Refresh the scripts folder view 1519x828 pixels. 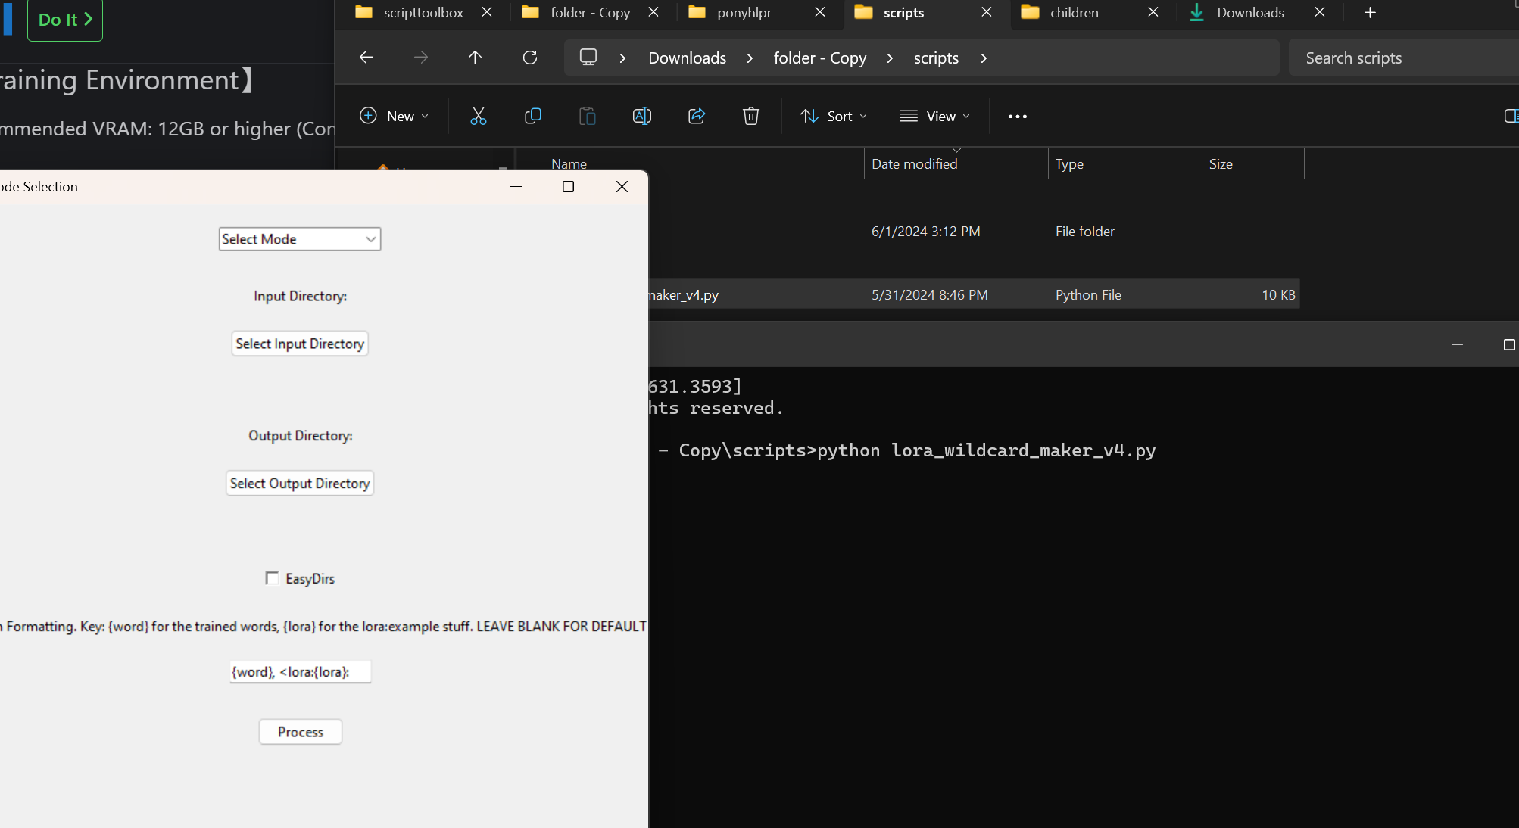[x=530, y=58]
